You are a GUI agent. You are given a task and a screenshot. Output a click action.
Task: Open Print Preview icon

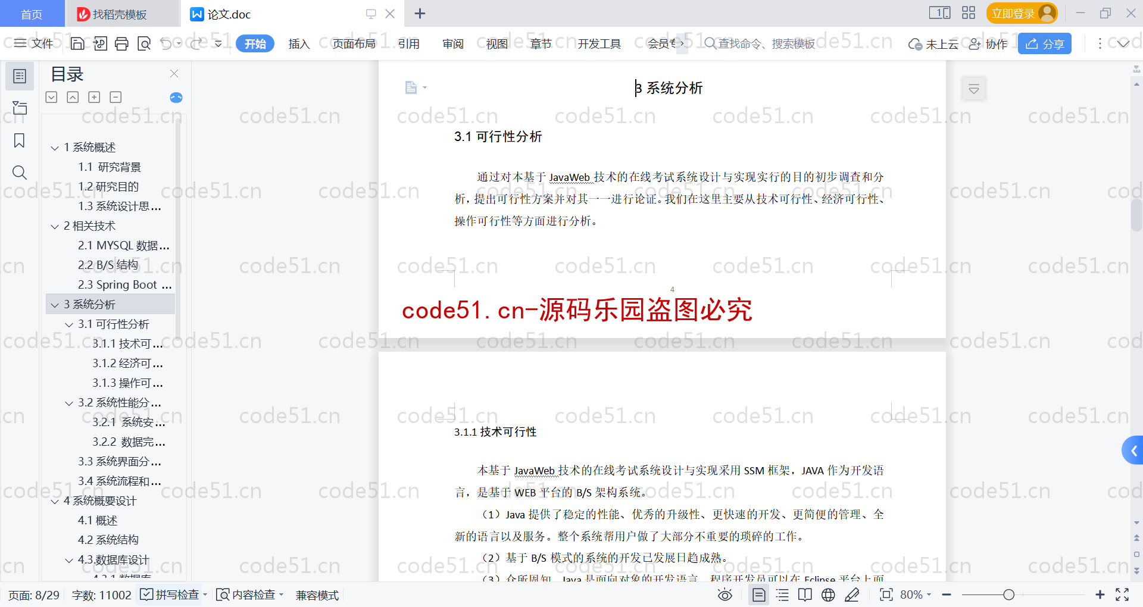click(x=144, y=43)
